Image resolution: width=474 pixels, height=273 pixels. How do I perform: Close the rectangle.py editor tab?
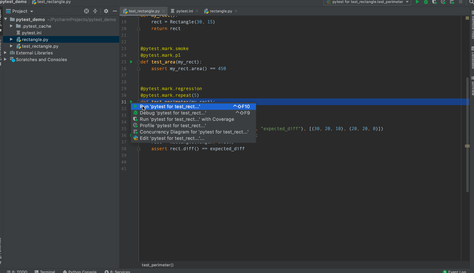coord(236,11)
